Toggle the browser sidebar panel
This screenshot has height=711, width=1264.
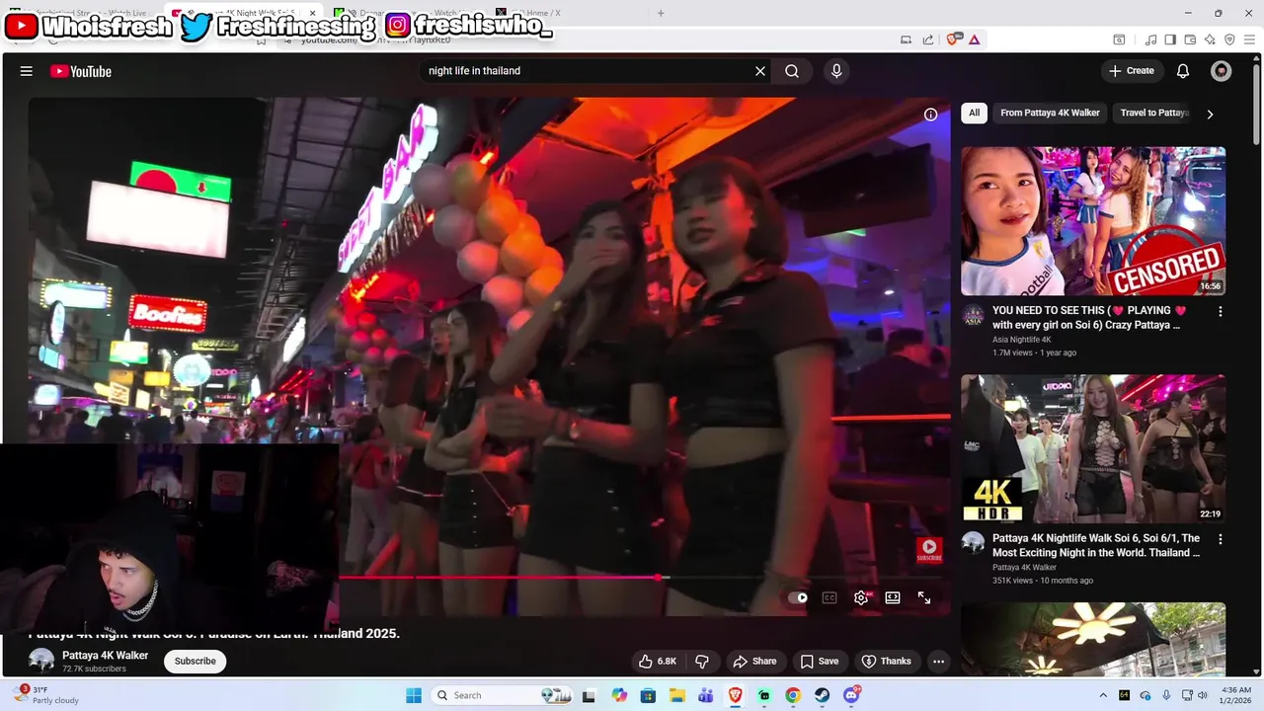1170,39
